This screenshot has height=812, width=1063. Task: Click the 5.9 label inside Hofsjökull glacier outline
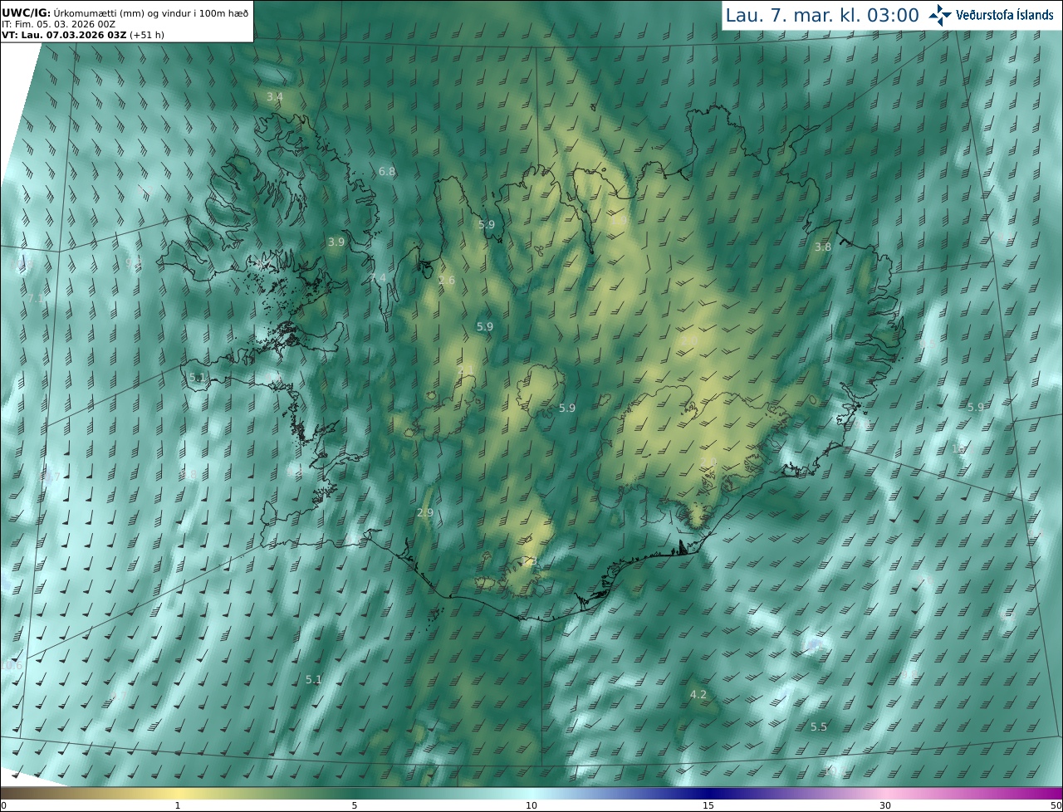pyautogui.click(x=566, y=408)
